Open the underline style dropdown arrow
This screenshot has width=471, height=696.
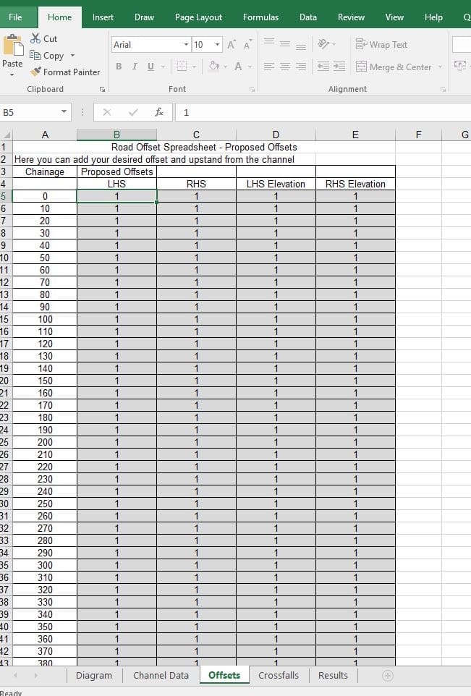tap(163, 67)
